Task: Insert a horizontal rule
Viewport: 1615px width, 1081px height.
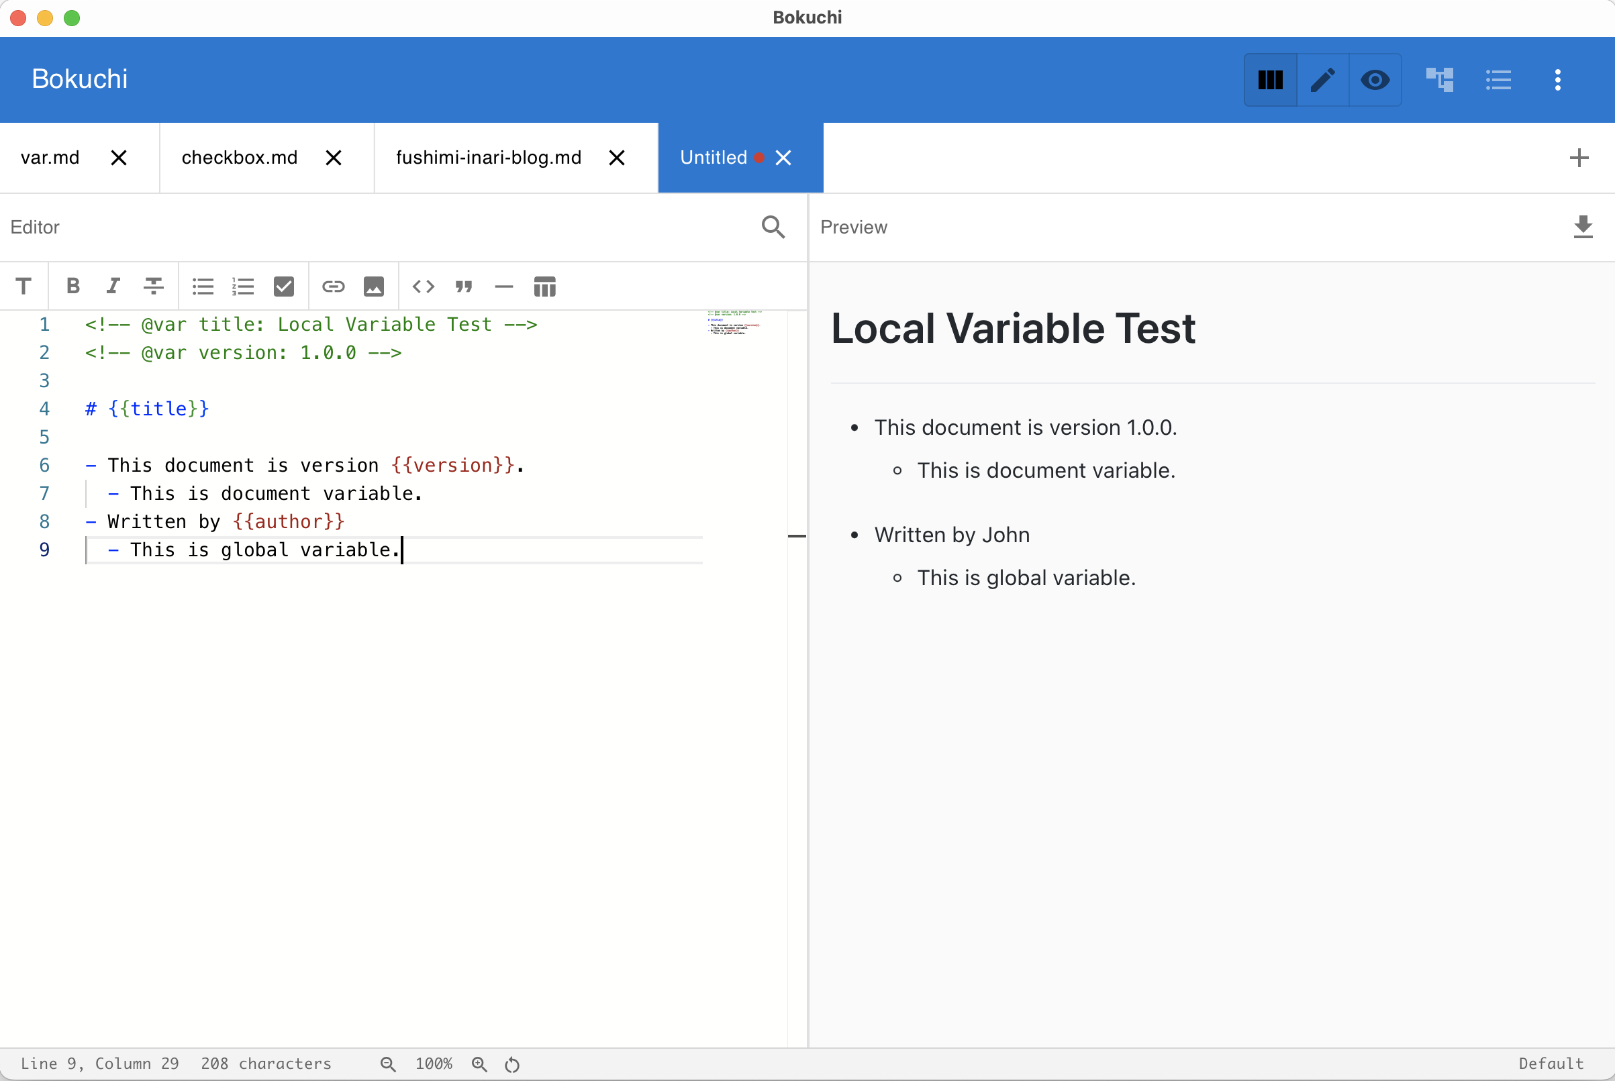Action: [x=504, y=286]
